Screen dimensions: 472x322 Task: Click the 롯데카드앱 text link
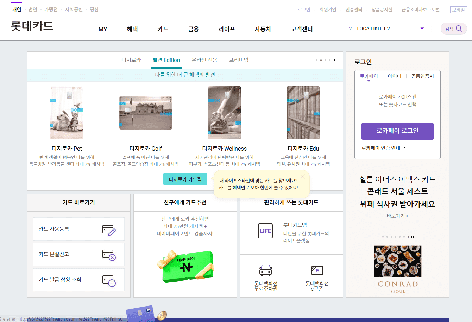295,225
